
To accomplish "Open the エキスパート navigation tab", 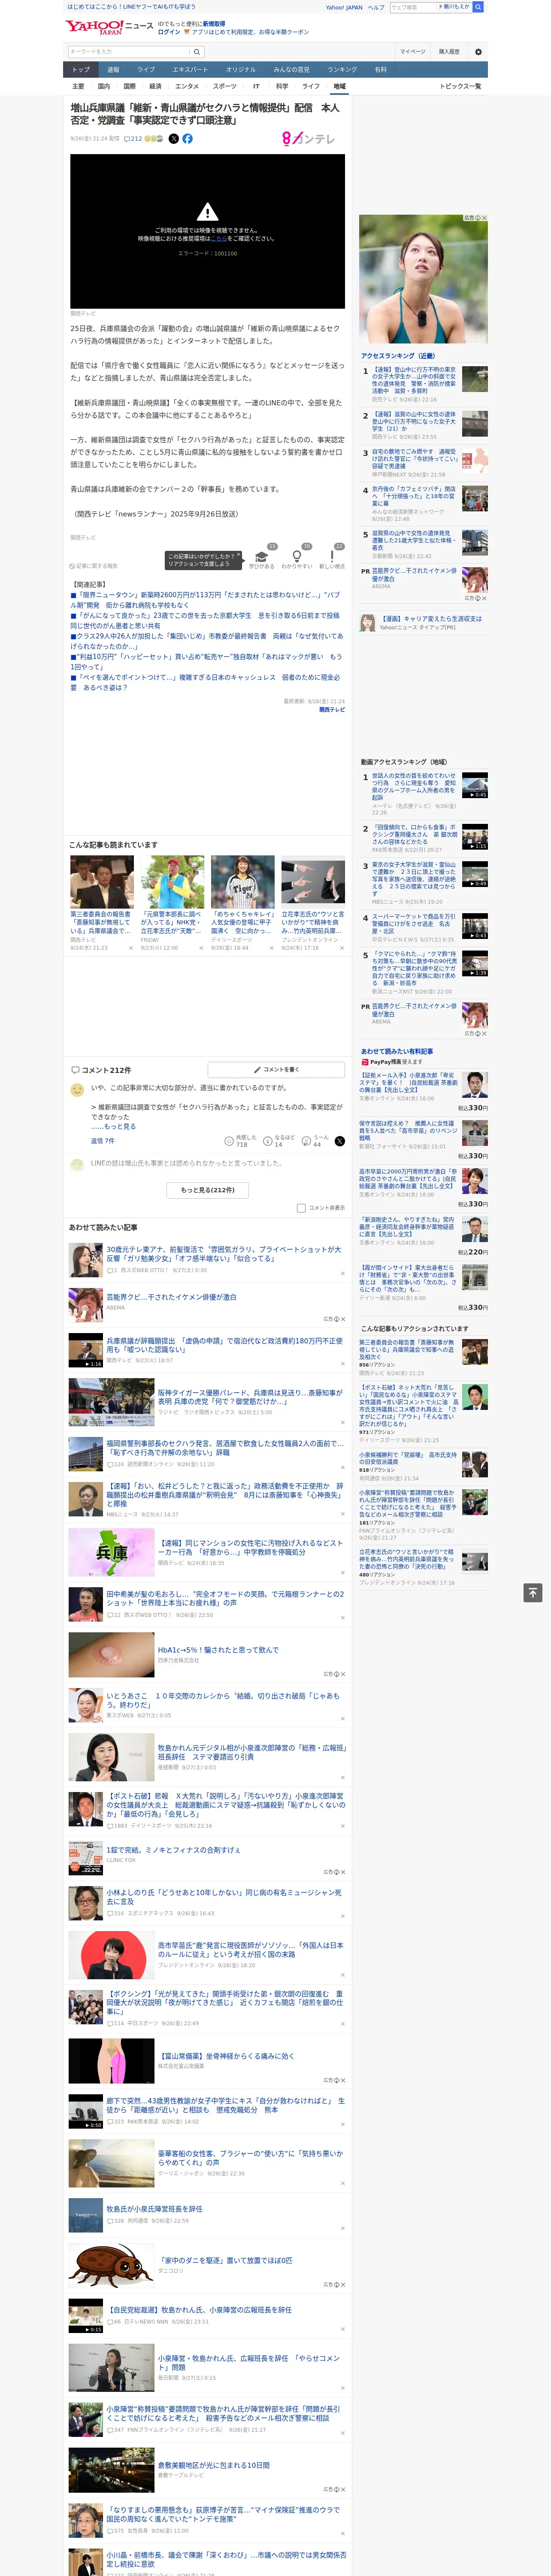I will (190, 69).
